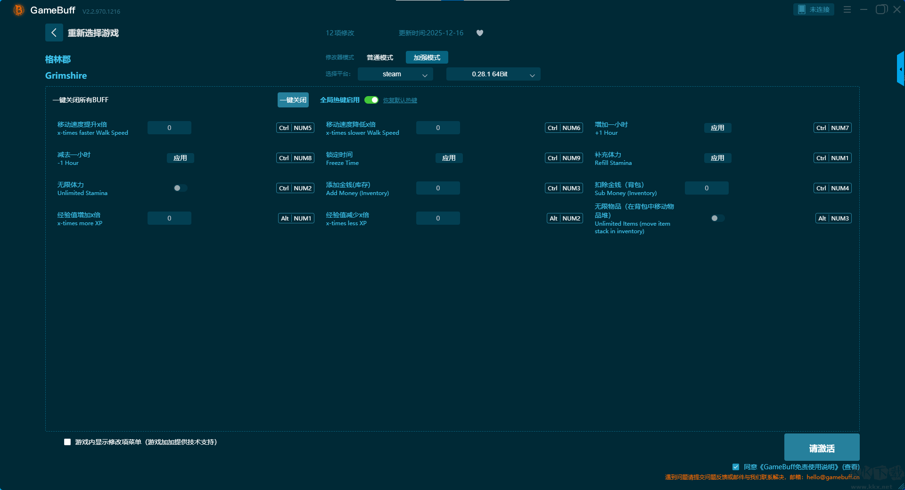
Task: Click the 重新选择游戏 heading text
Action: point(93,33)
